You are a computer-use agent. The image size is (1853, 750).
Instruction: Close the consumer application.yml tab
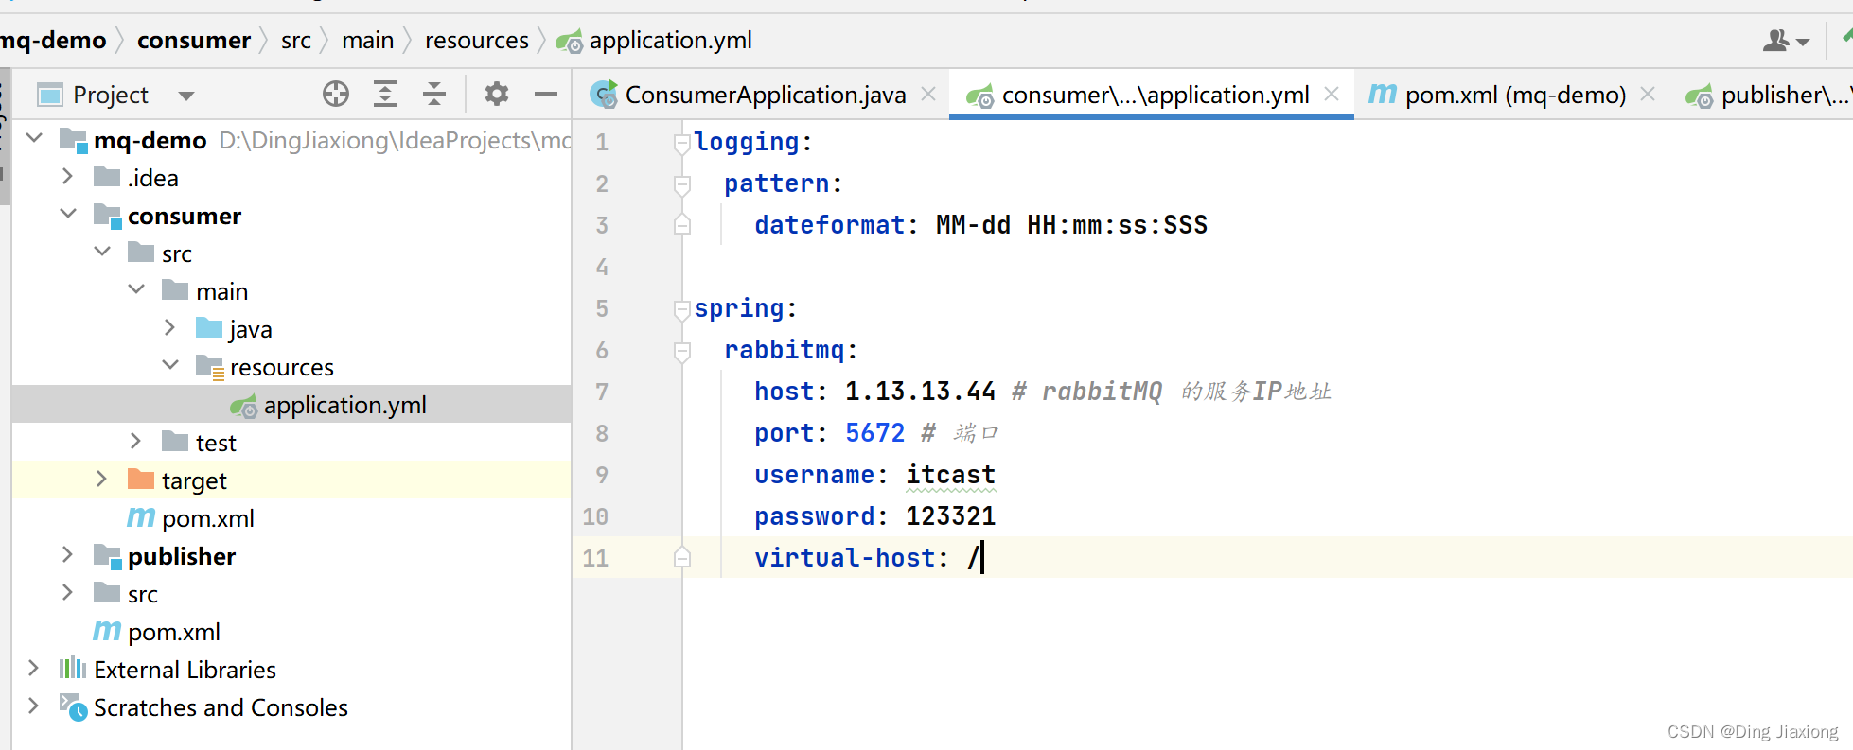click(x=1332, y=94)
